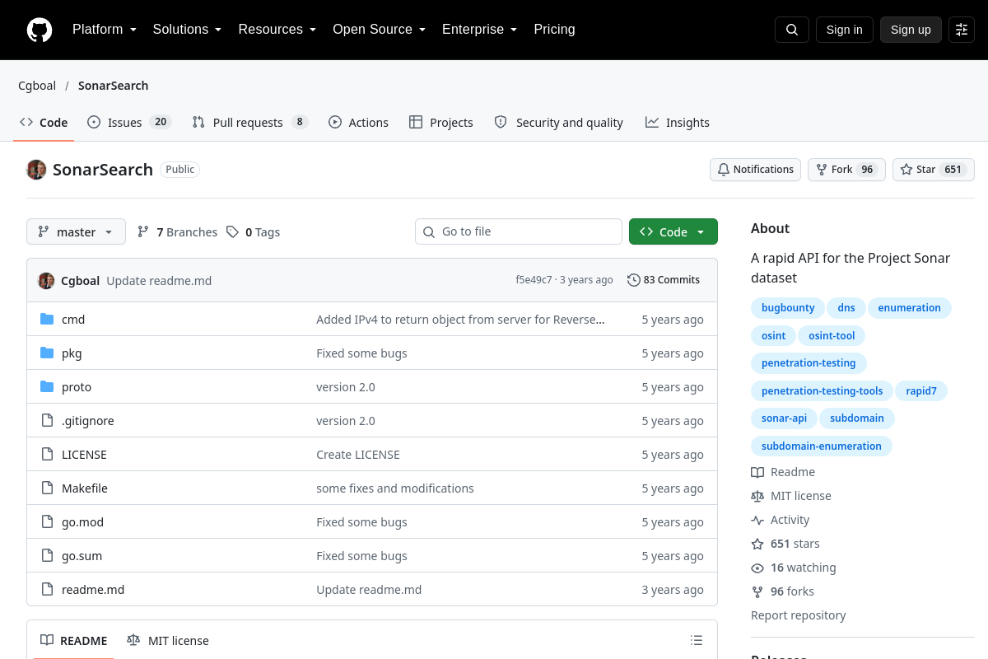This screenshot has width=988, height=659.
Task: Click the GitHub logo icon
Action: (x=40, y=30)
